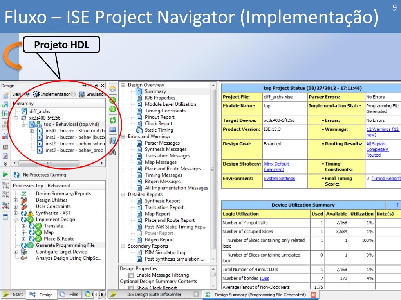Click the Add Source icon with green plus
Image resolution: width=401 pixels, height=300 pixels.
point(5,104)
